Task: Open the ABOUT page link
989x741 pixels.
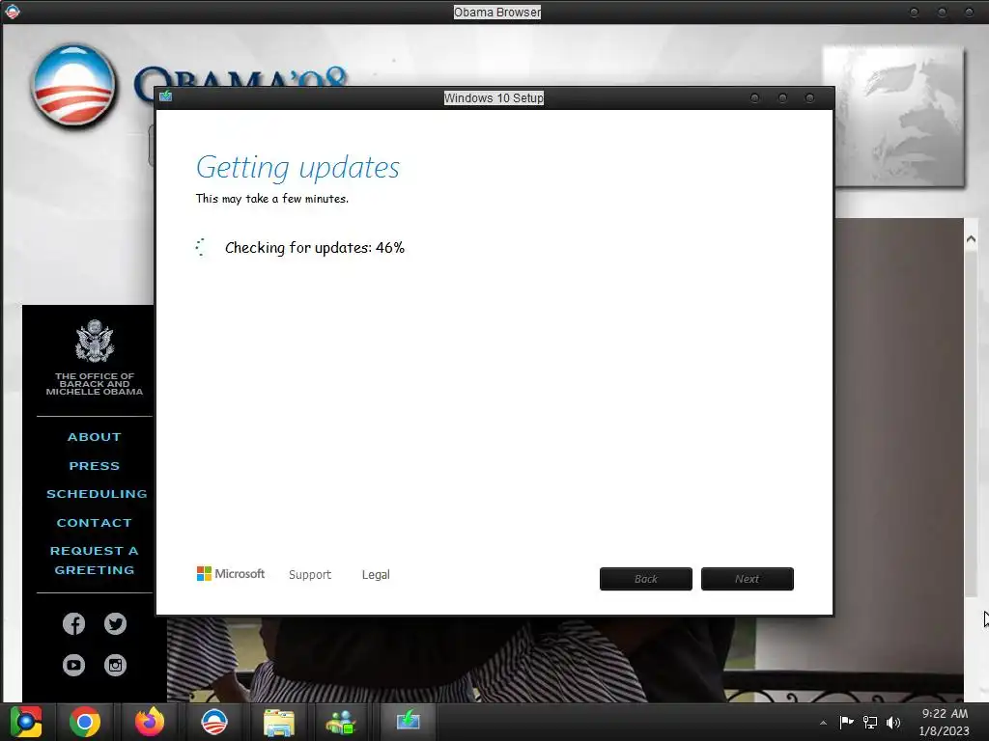Action: (95, 437)
